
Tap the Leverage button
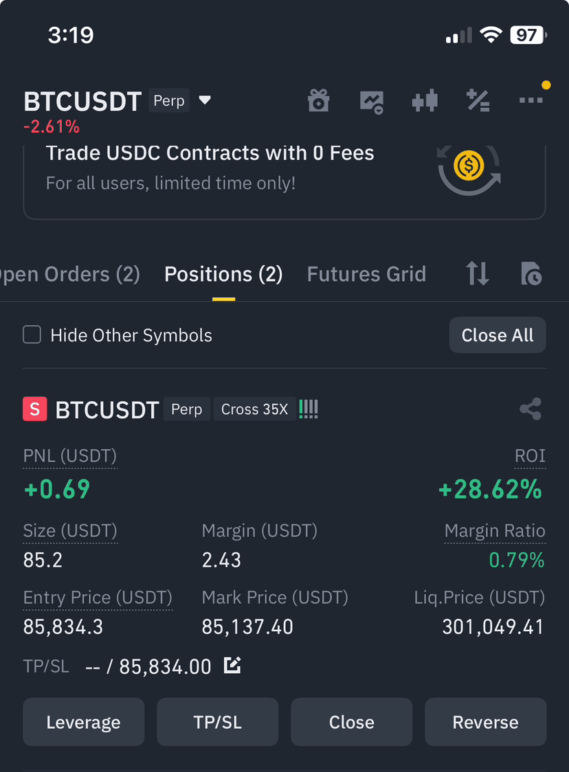click(x=84, y=722)
